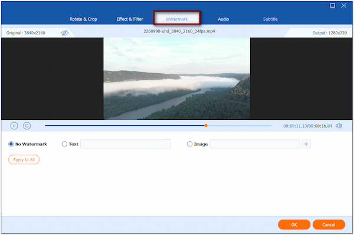
Task: Choose the Text watermark radio button
Action: point(64,144)
